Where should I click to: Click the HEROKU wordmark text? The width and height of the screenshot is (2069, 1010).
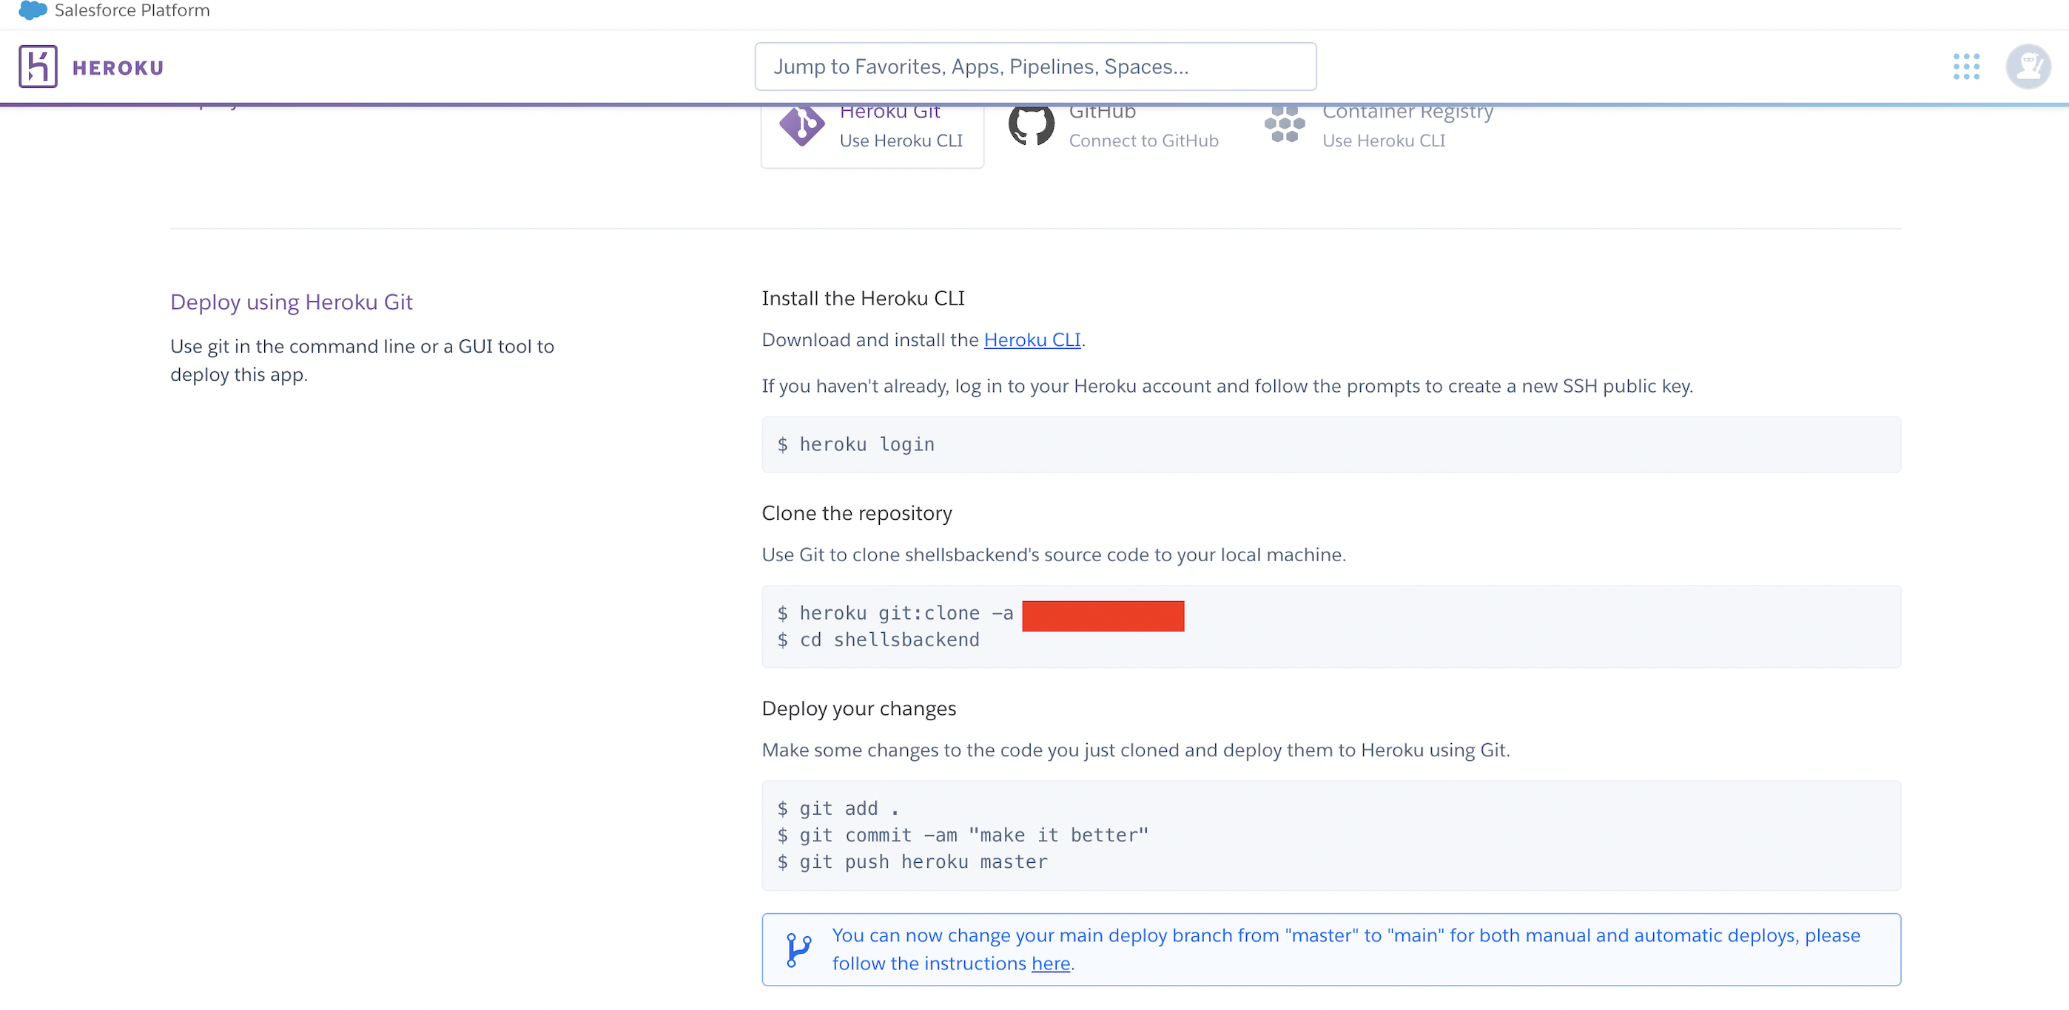coord(118,68)
